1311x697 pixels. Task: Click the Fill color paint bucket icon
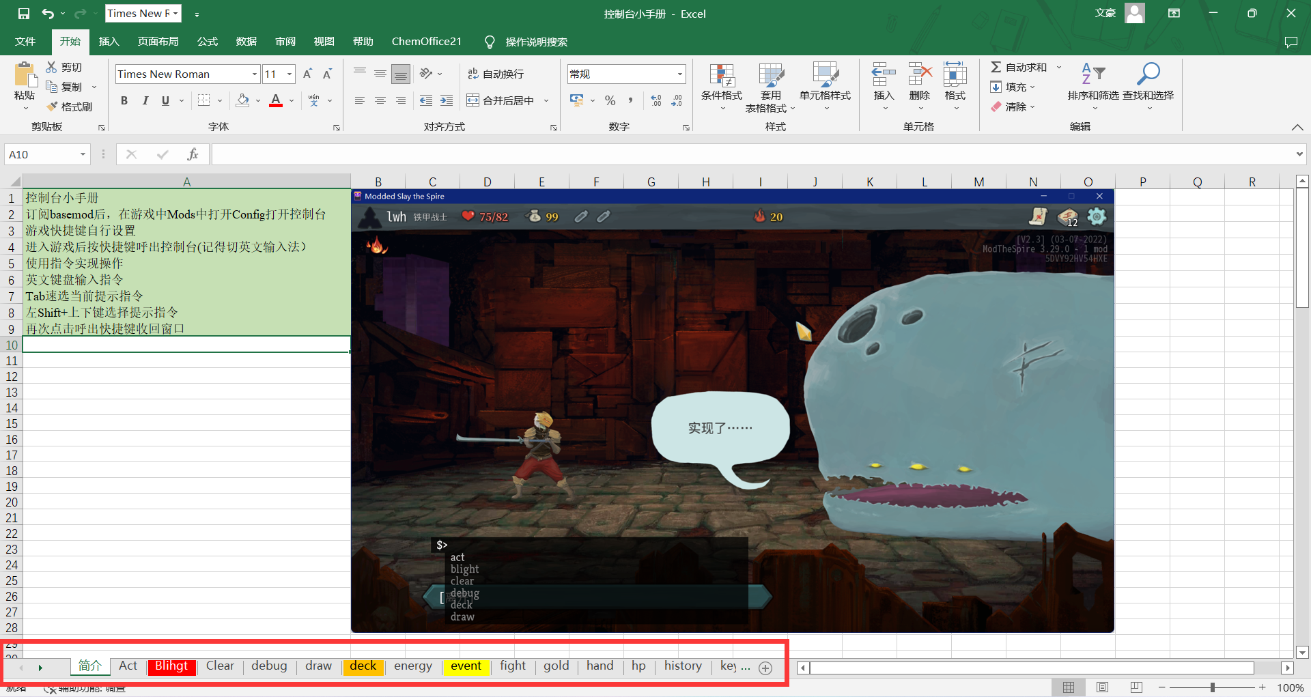242,100
